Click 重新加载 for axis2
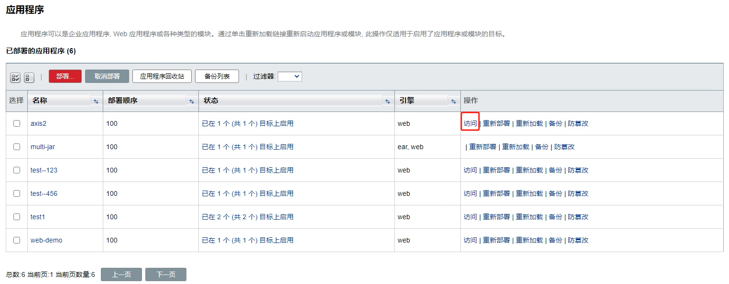The image size is (729, 284). [529, 123]
